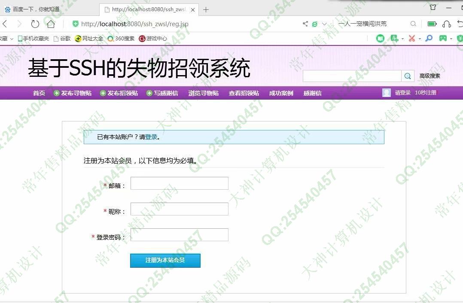Click the 登录 link in notice box
The image size is (463, 303).
coord(151,137)
